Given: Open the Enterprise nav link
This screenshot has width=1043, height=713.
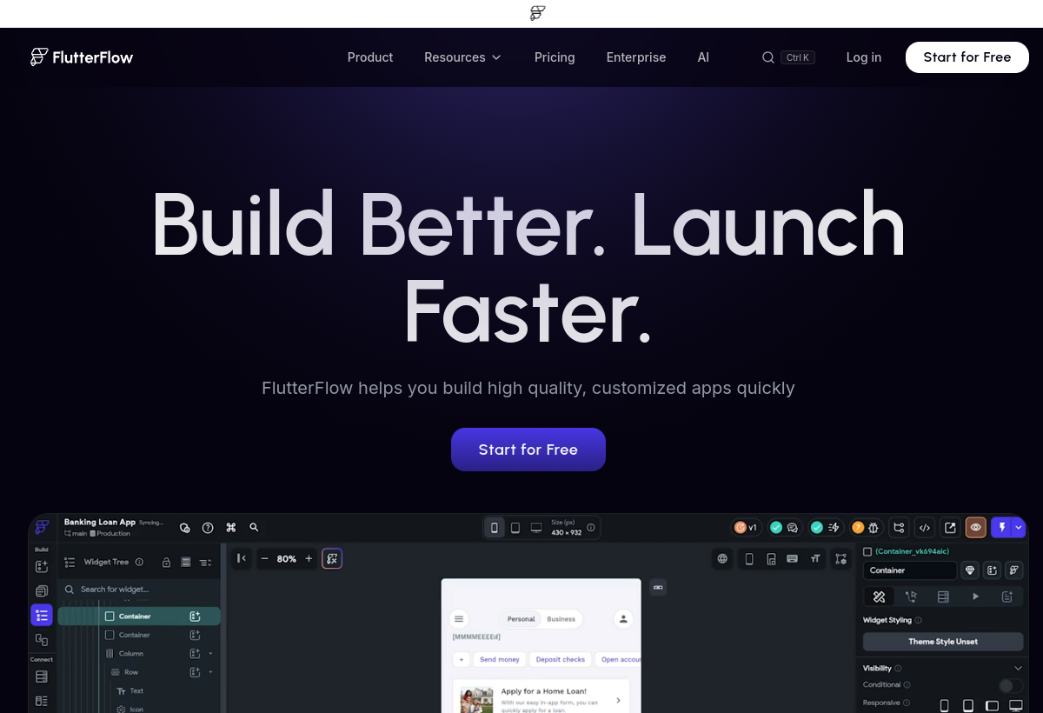Looking at the screenshot, I should tap(636, 57).
